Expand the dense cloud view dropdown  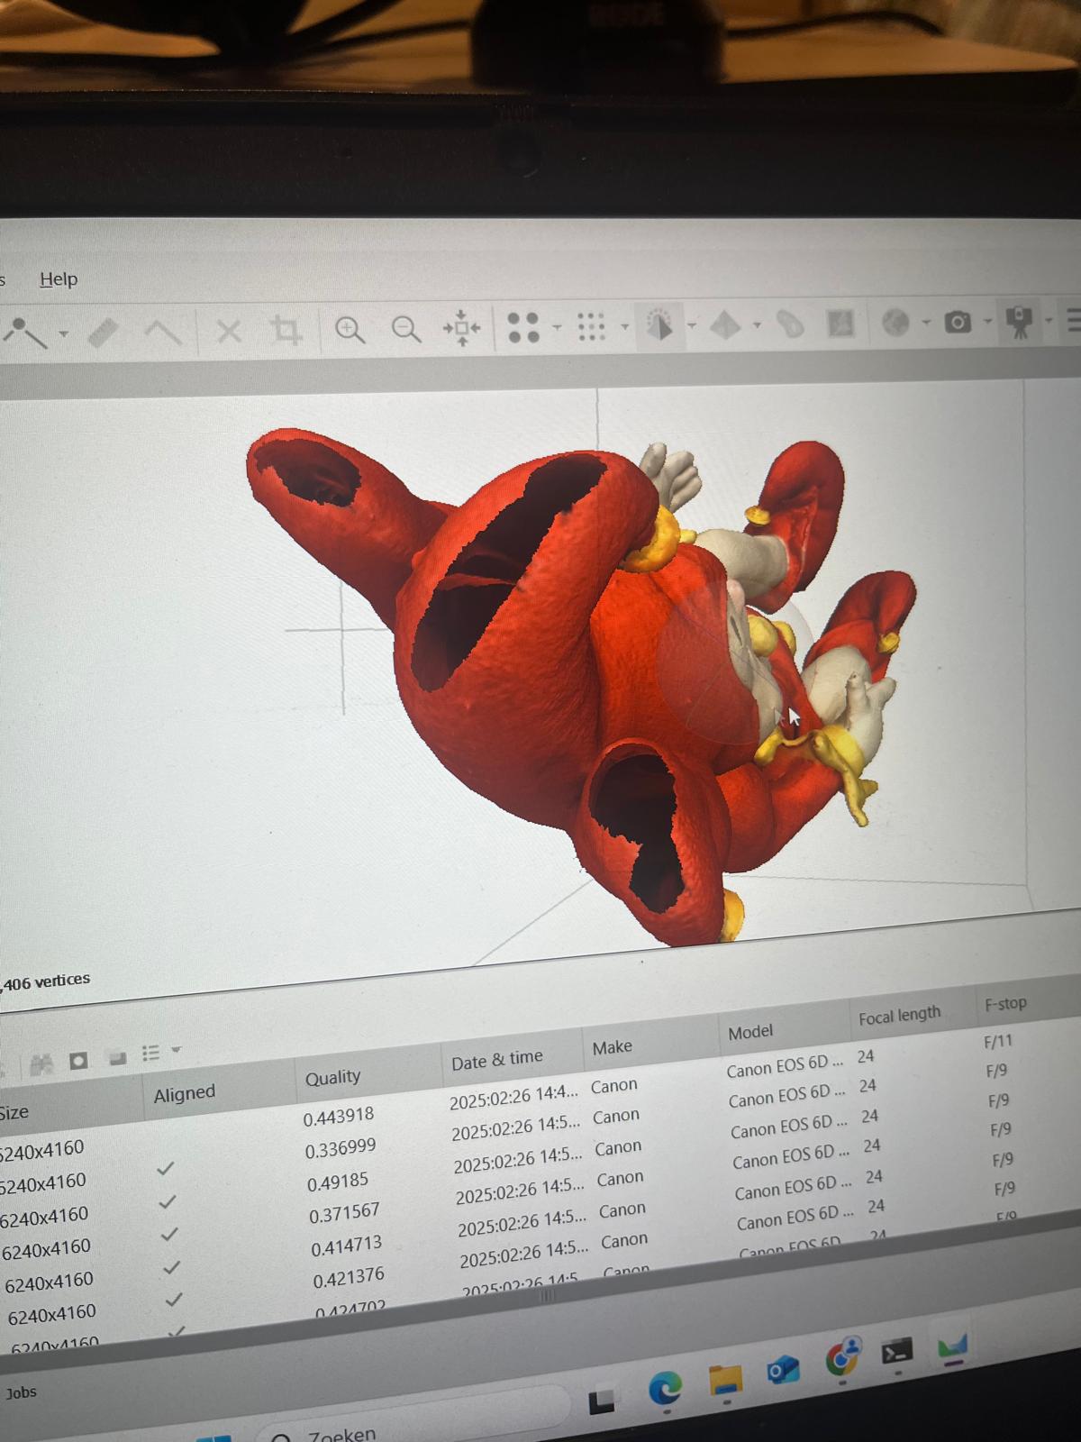624,325
